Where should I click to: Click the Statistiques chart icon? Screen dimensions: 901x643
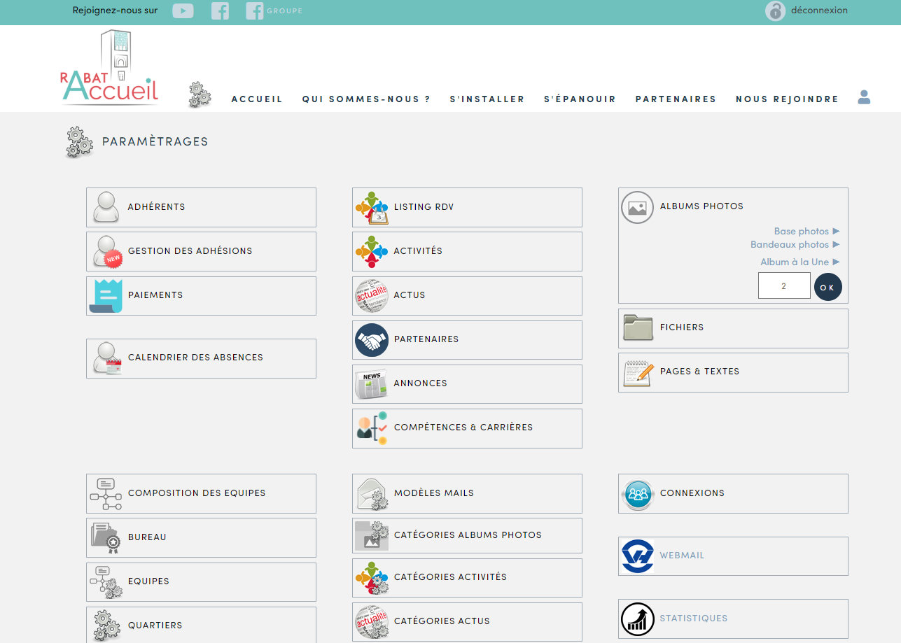pyautogui.click(x=637, y=619)
